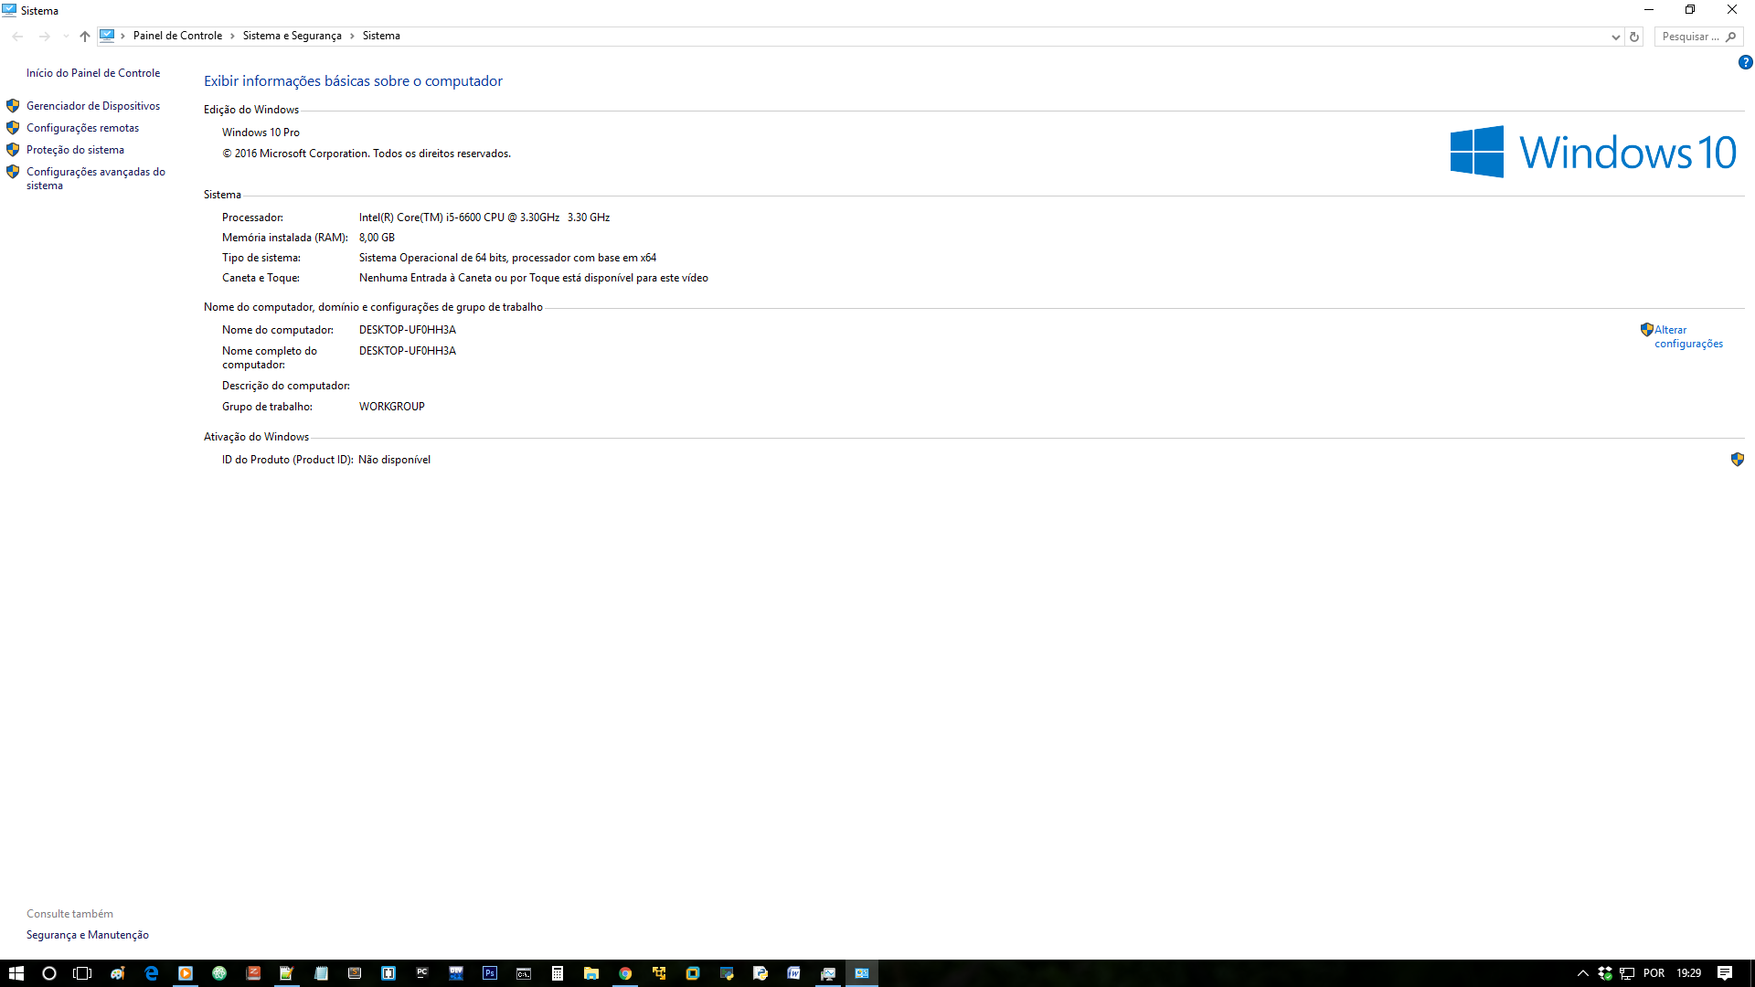This screenshot has height=987, width=1755.
Task: Click the network tray icon
Action: click(1627, 973)
